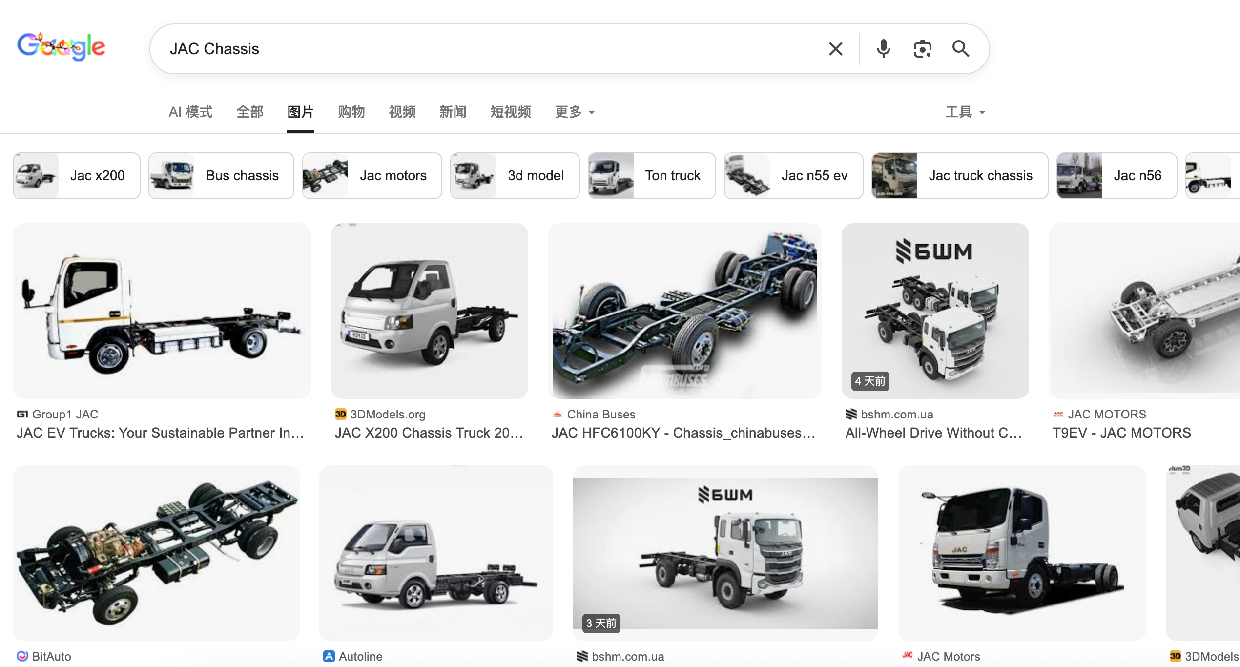Click the Group1 JAC source favicon
Screen dimensions: 1240x667
point(22,414)
